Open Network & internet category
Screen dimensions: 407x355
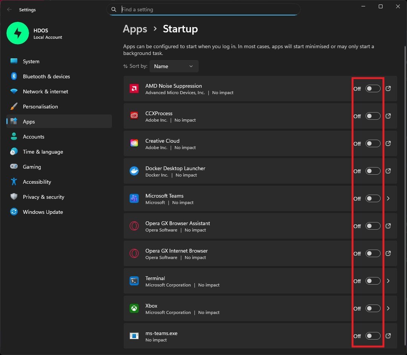coord(59,91)
